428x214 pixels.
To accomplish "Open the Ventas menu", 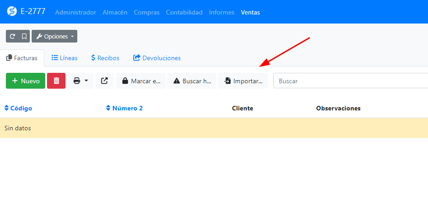I will click(x=250, y=12).
